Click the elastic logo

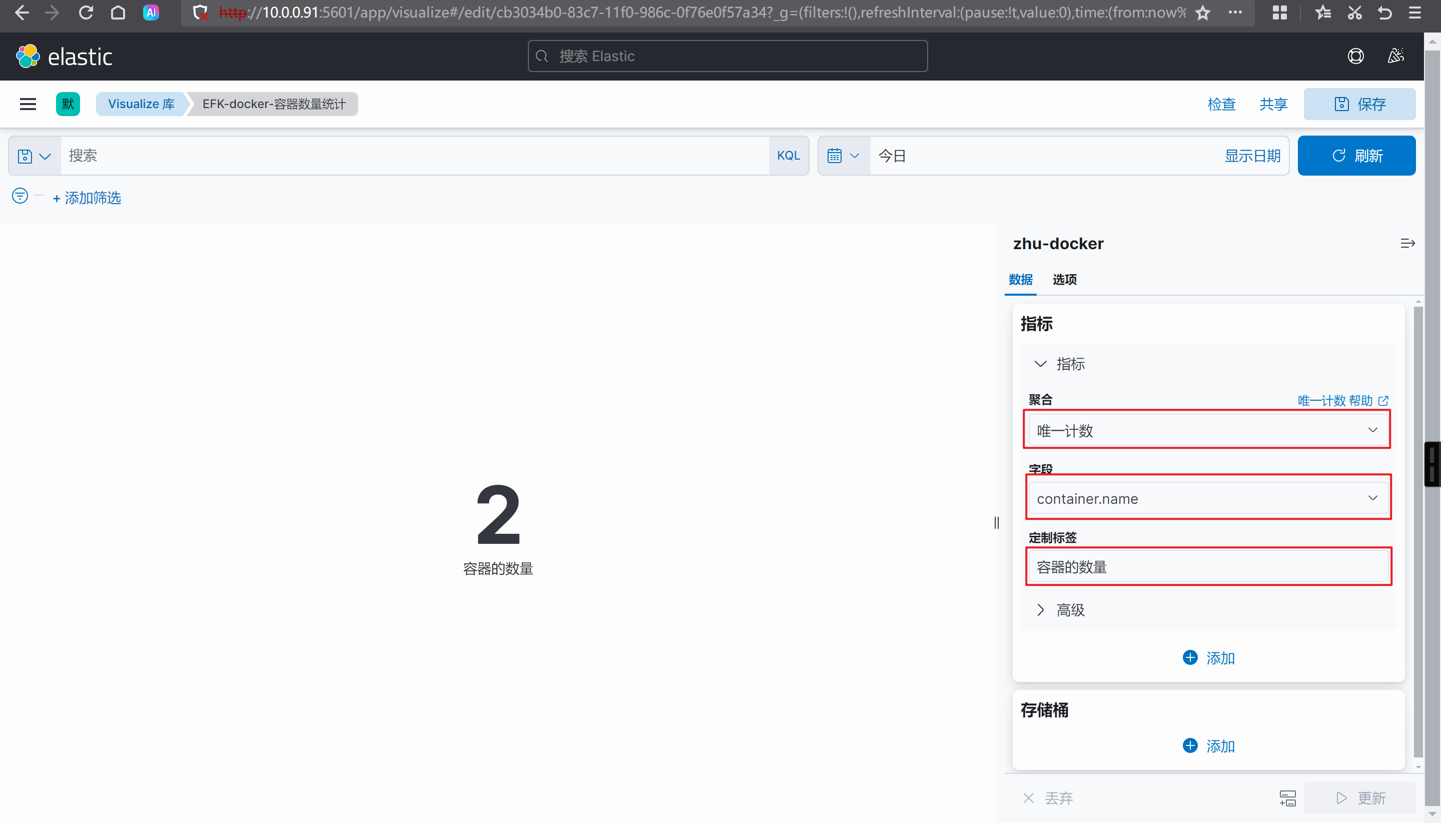pyautogui.click(x=64, y=56)
